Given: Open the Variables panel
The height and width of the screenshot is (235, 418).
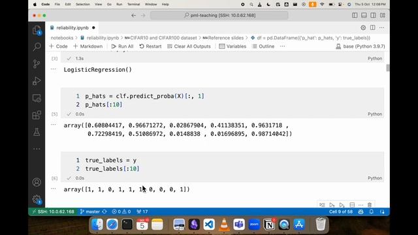Looking at the screenshot, I should click(233, 46).
